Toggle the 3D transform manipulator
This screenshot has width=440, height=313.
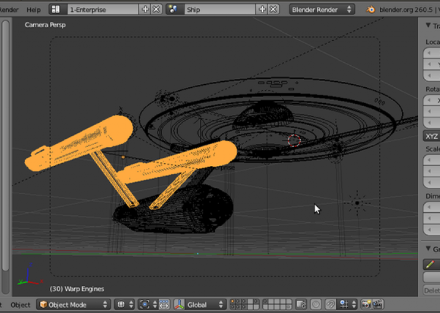[179, 305]
